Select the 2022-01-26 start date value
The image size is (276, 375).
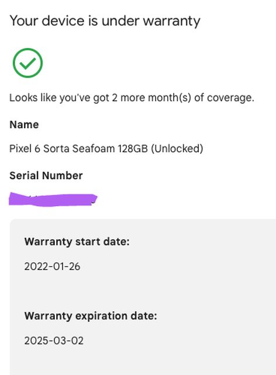click(x=52, y=267)
